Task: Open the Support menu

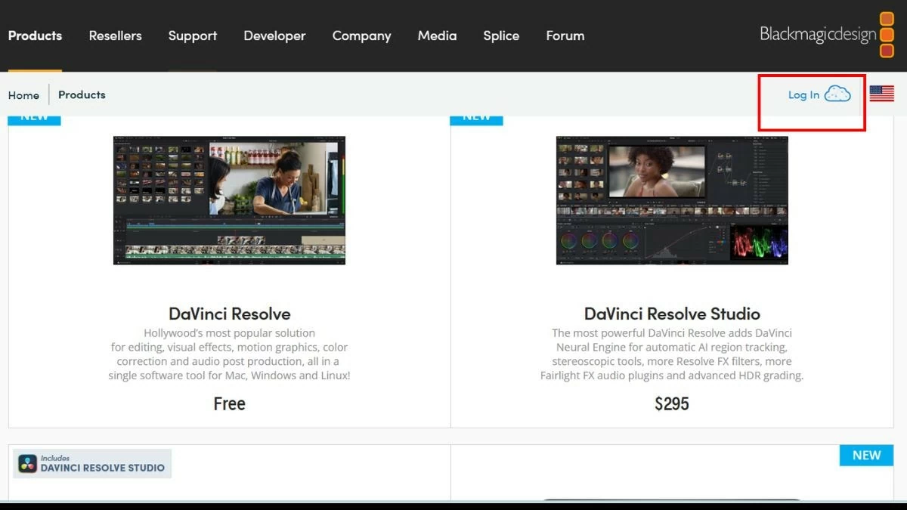Action: click(x=192, y=36)
